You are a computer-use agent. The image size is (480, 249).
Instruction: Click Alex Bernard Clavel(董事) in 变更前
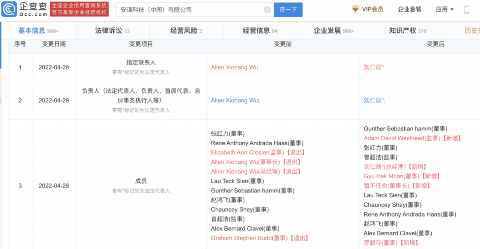[245, 228]
